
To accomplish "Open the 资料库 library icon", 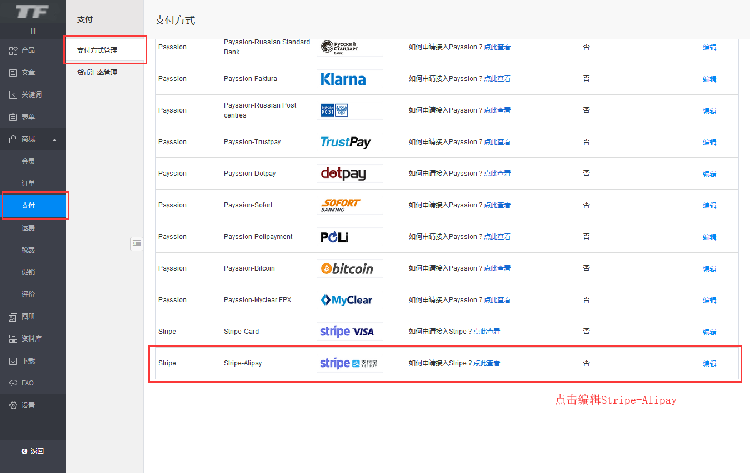I will pos(13,339).
